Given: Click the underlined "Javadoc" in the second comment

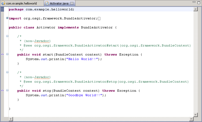Looking at the screenshot, I should (42, 77).
